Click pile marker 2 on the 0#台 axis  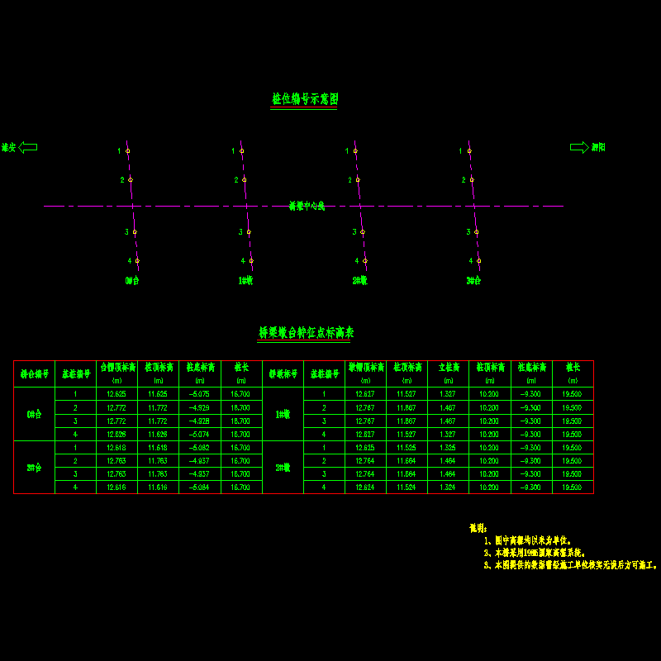click(131, 180)
